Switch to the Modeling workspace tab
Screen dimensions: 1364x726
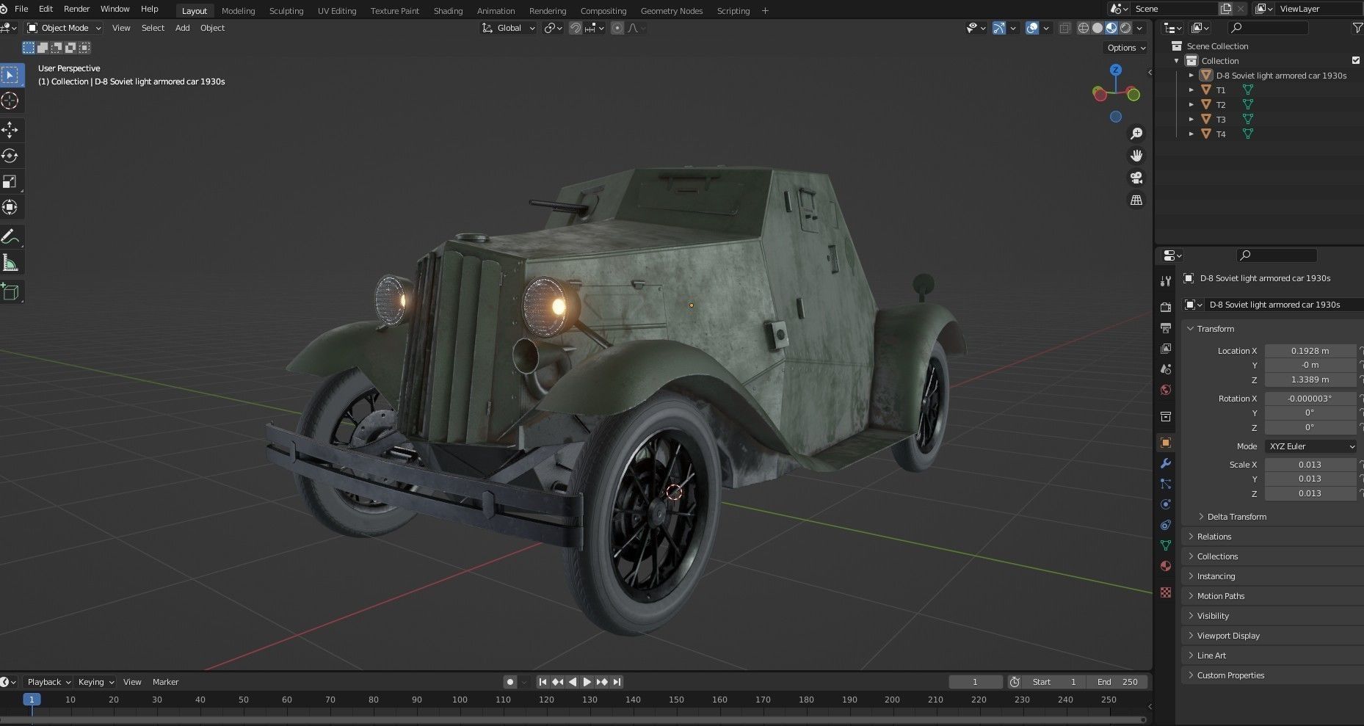tap(238, 11)
